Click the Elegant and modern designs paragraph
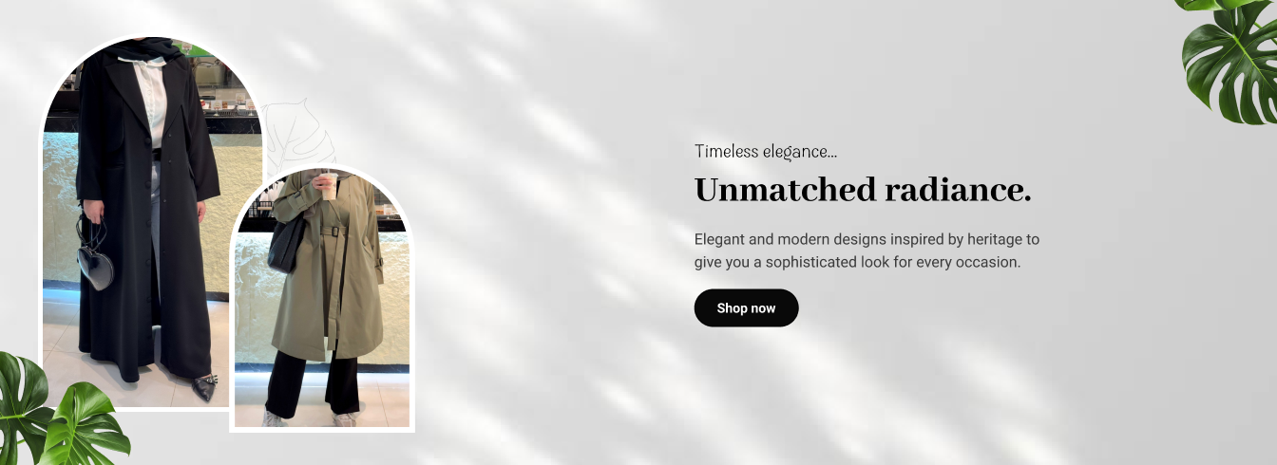 [x=867, y=251]
